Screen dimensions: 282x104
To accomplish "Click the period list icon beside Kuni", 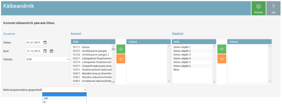I will 51,51.
